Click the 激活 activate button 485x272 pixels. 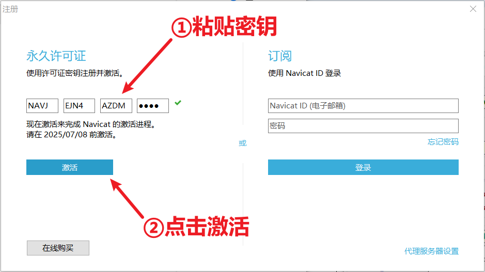click(70, 167)
